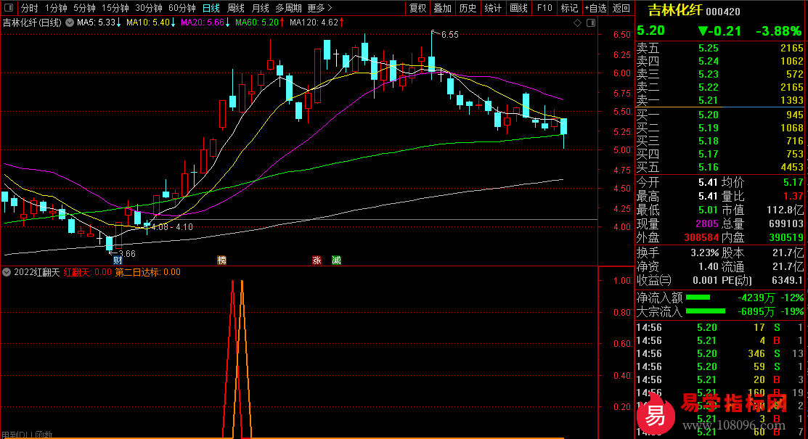Image resolution: width=808 pixels, height=439 pixels.
Task: Select the 日线 daily chart tab
Action: [x=211, y=8]
